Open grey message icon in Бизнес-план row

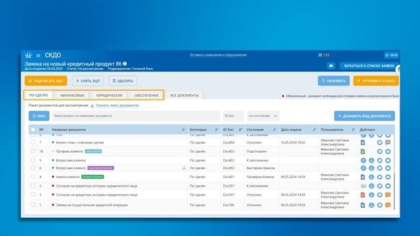[x=388, y=143]
